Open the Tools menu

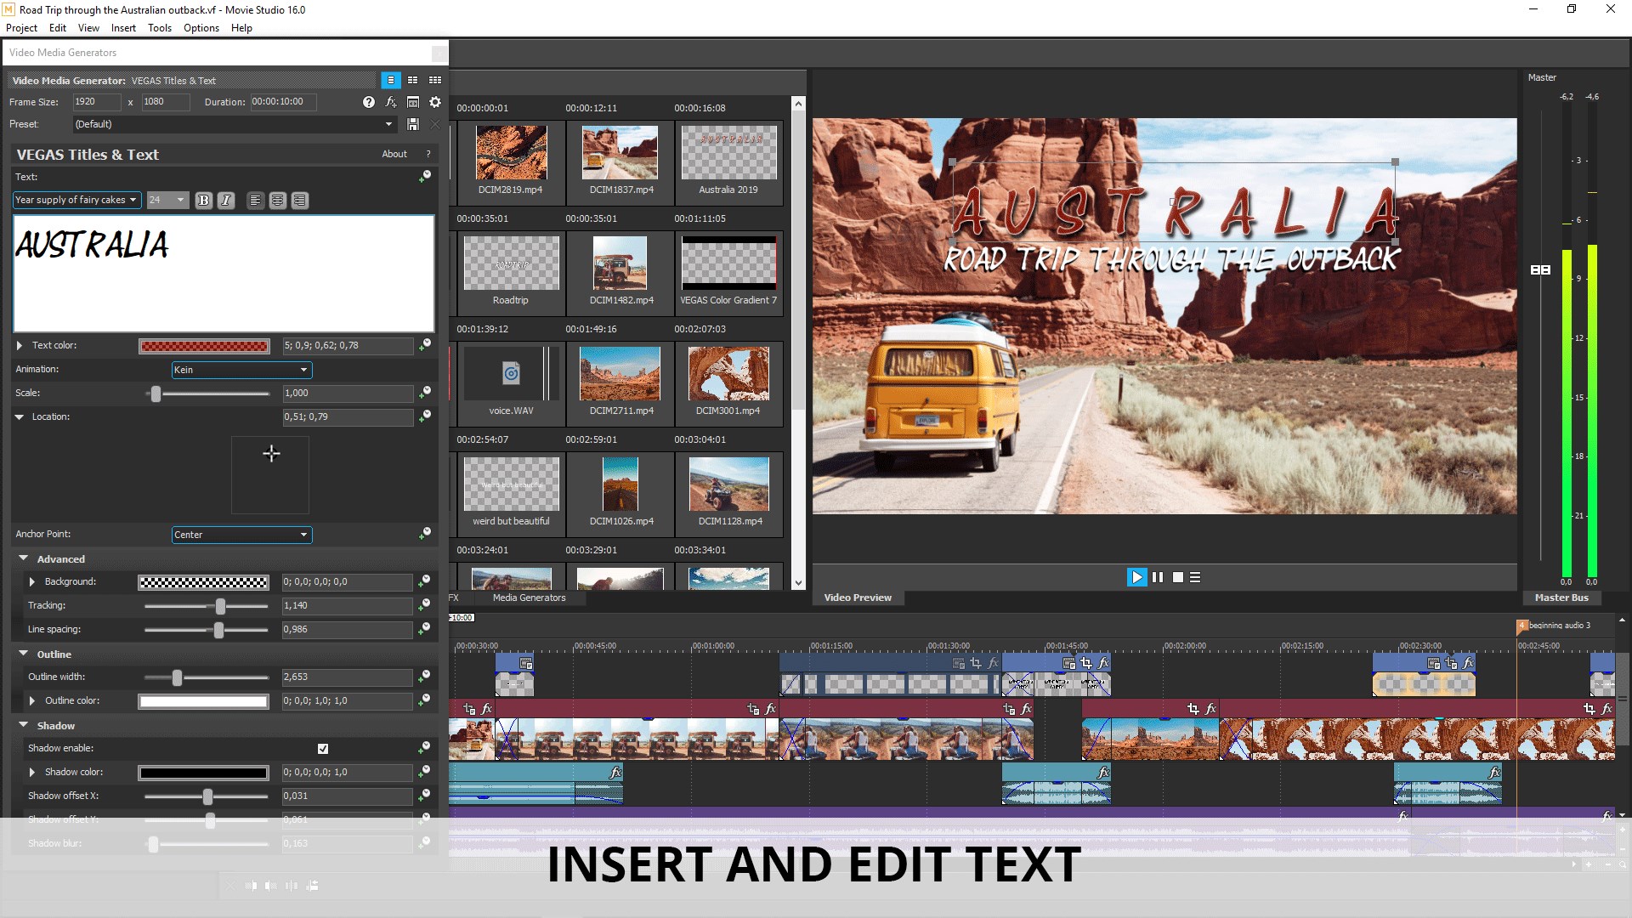point(159,28)
